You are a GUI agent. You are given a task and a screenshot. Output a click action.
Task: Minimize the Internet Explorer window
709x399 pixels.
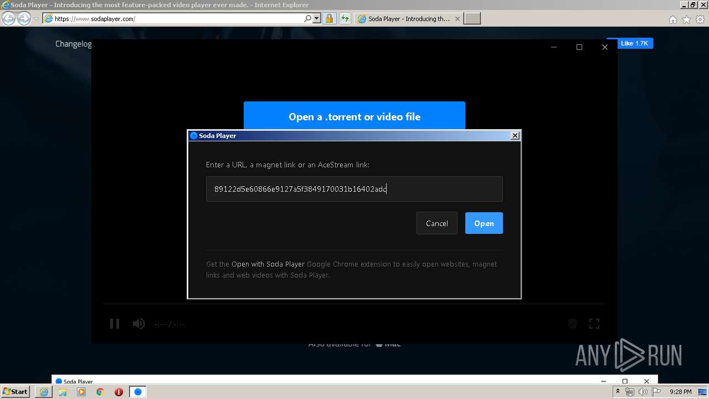coord(684,5)
